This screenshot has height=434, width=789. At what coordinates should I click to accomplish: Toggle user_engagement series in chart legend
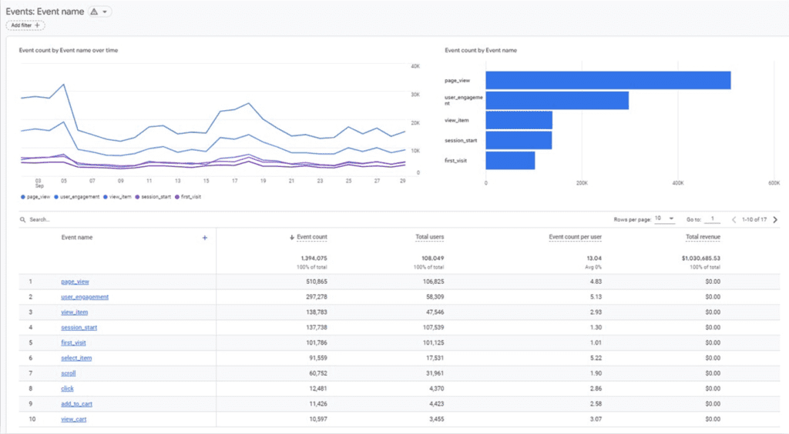pyautogui.click(x=77, y=197)
